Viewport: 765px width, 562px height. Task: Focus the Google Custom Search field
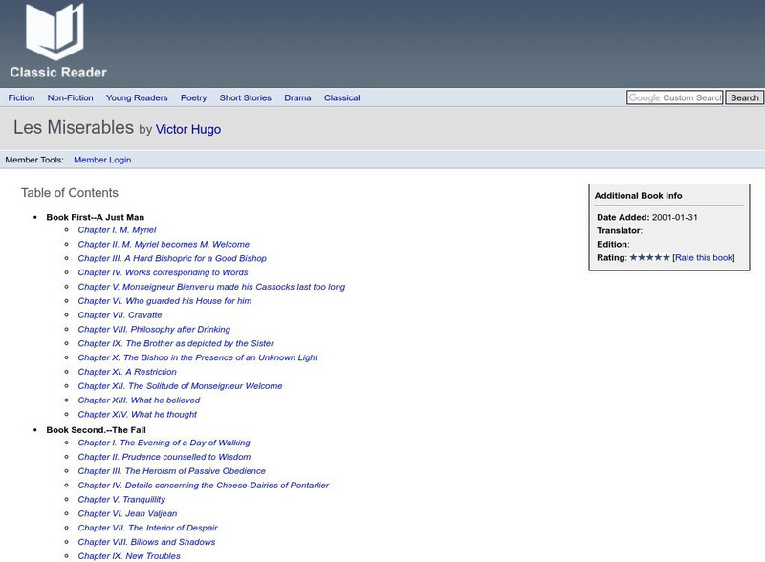pyautogui.click(x=675, y=97)
